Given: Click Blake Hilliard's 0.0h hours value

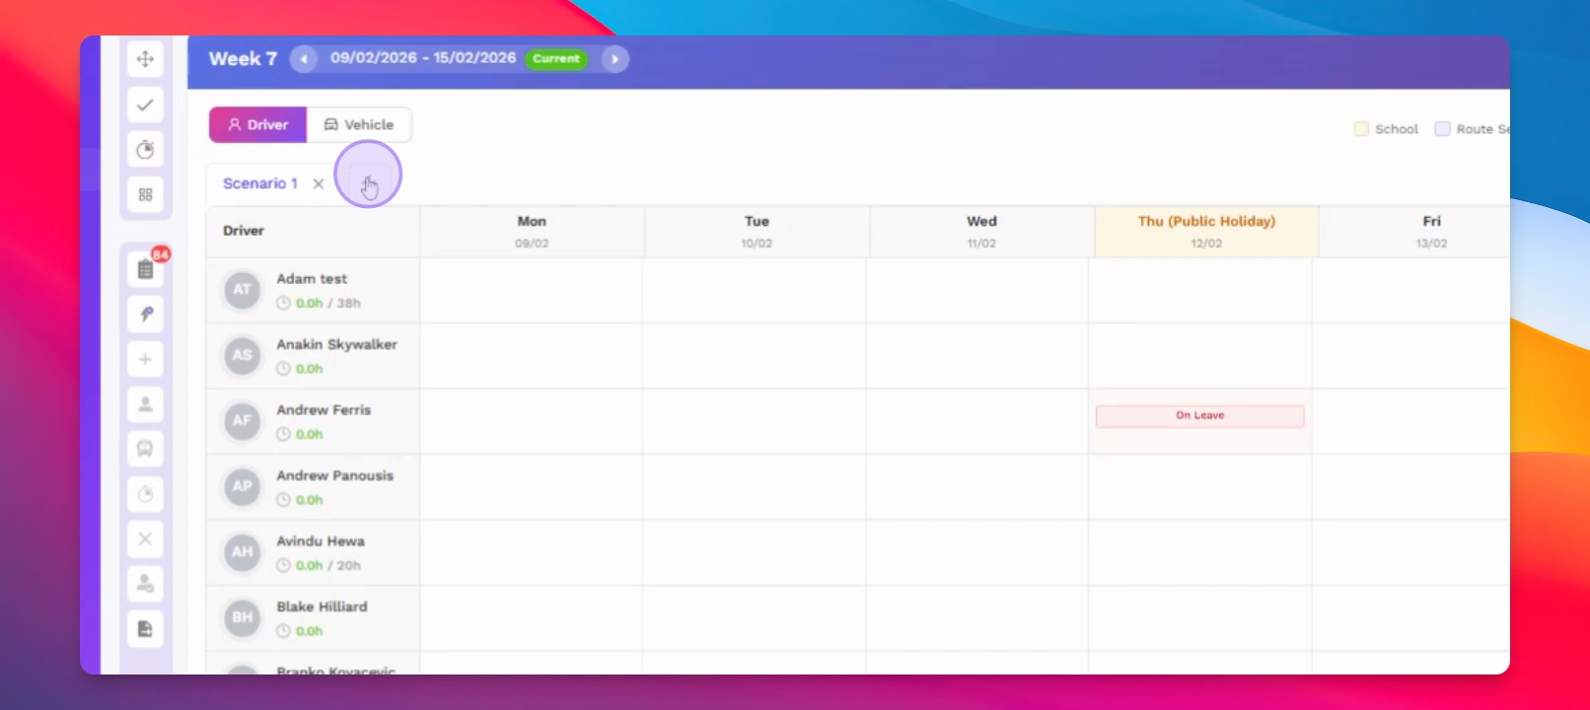Looking at the screenshot, I should [310, 631].
